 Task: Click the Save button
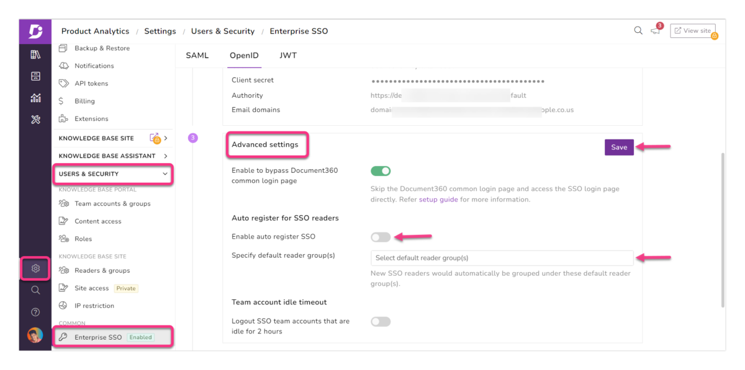click(619, 148)
